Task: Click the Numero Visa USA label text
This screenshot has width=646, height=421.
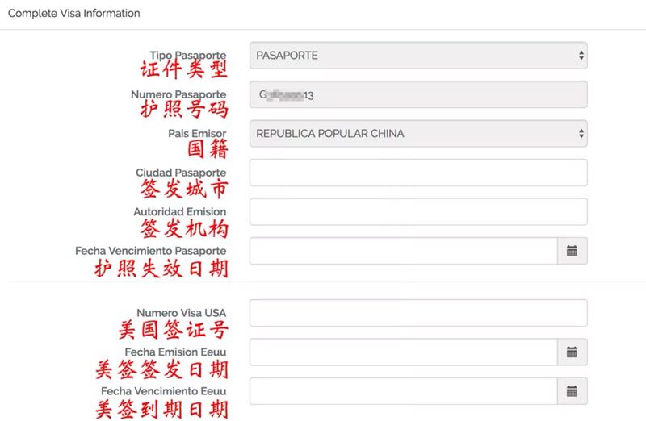Action: [181, 313]
